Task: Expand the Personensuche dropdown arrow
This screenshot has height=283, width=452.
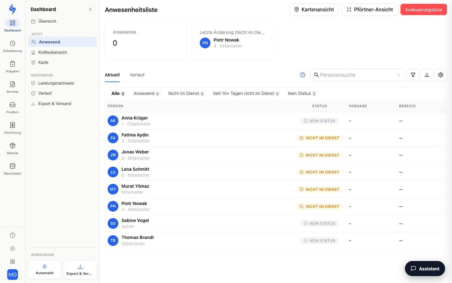Action: click(x=398, y=75)
